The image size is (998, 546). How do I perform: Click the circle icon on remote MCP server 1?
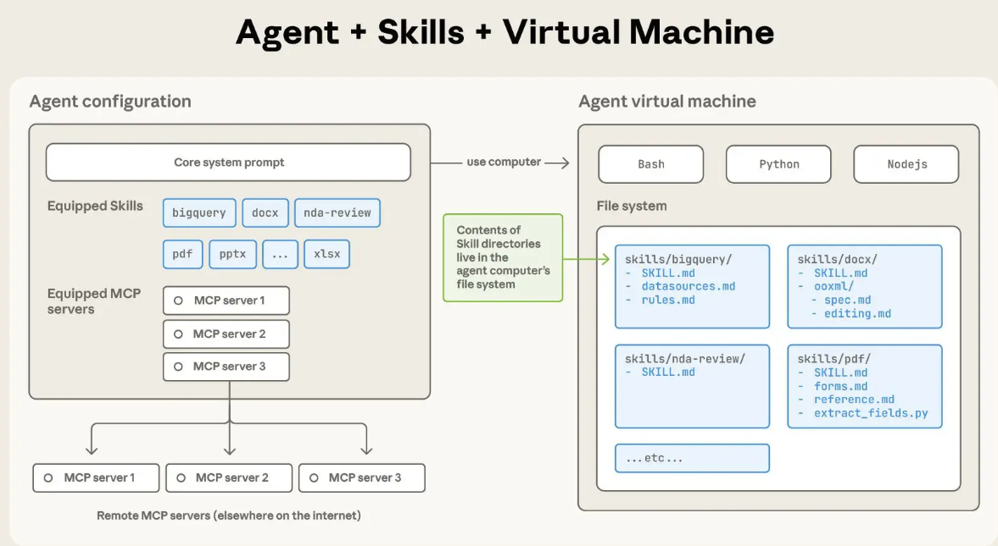click(x=48, y=478)
